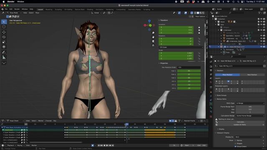Open the outliner filter funnel

click(259, 13)
